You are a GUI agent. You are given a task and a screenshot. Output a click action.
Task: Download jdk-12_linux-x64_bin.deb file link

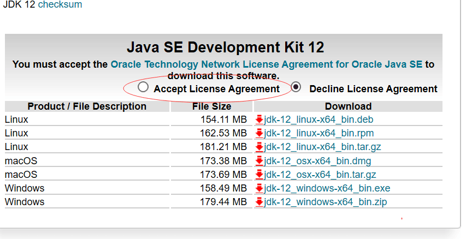click(x=318, y=119)
